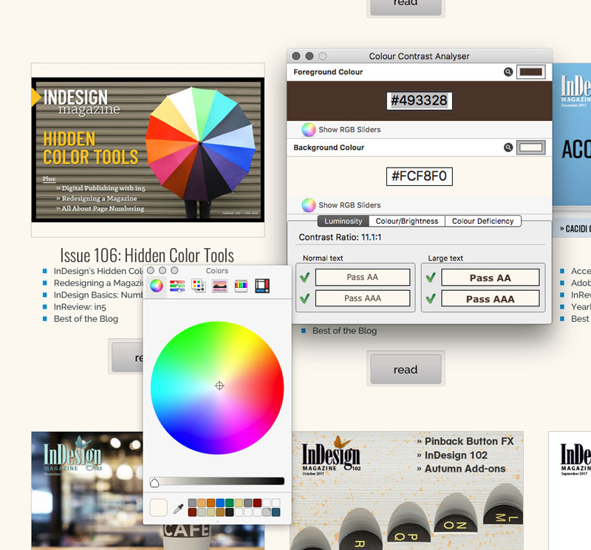The width and height of the screenshot is (591, 550).
Task: Open Best of the Blog under Issue 106
Action: 86,319
